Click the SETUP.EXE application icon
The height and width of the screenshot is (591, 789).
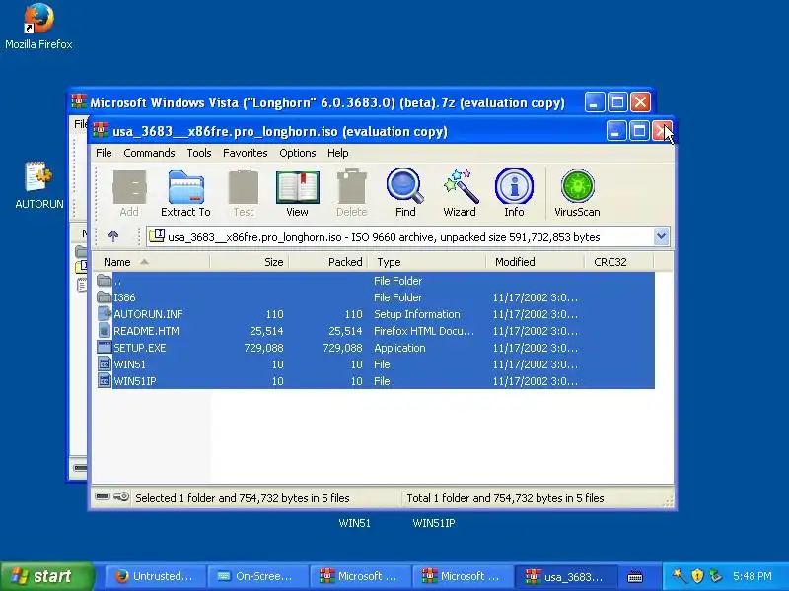[105, 348]
